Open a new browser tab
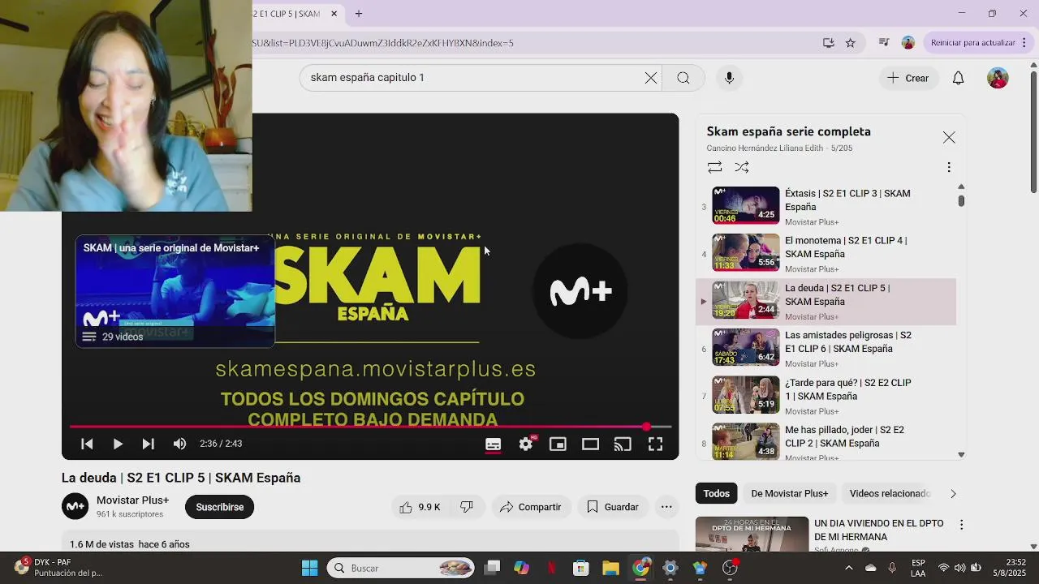This screenshot has width=1039, height=584. pyautogui.click(x=359, y=14)
